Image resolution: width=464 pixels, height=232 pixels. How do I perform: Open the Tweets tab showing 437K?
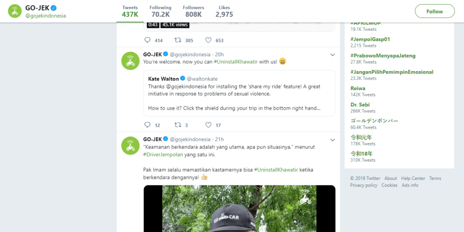(130, 11)
